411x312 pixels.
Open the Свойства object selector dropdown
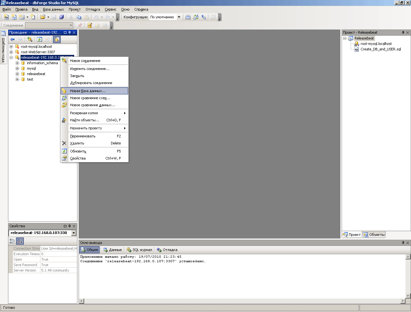pos(74,233)
